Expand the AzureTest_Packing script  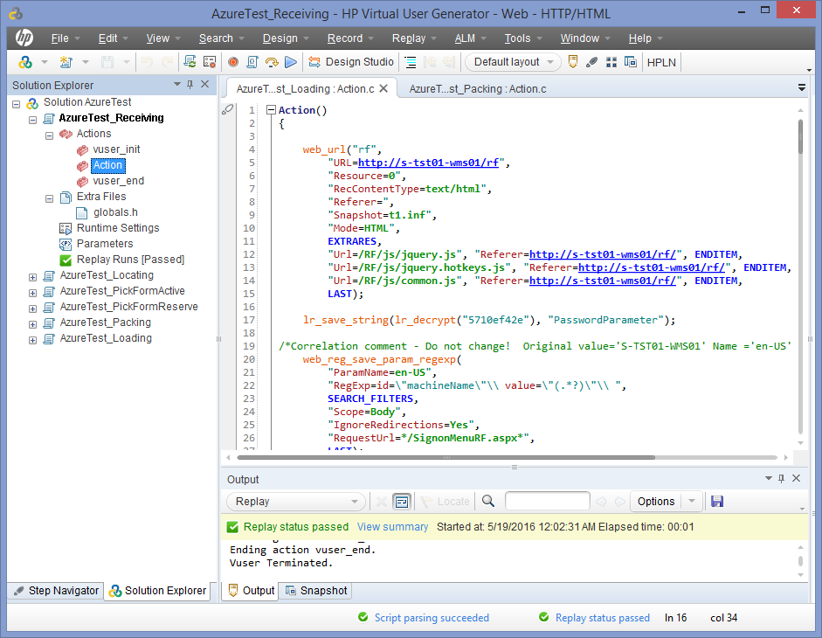click(32, 324)
